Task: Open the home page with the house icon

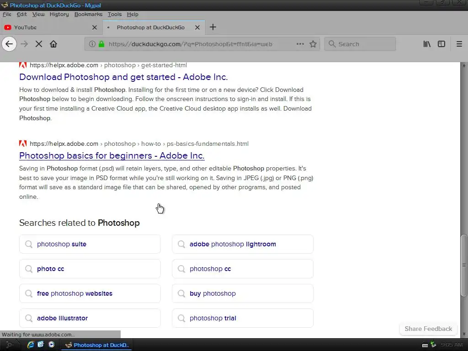Action: (x=53, y=44)
